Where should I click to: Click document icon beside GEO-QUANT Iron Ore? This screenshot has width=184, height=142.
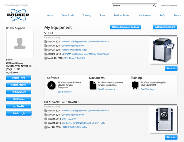[x=45, y=58]
